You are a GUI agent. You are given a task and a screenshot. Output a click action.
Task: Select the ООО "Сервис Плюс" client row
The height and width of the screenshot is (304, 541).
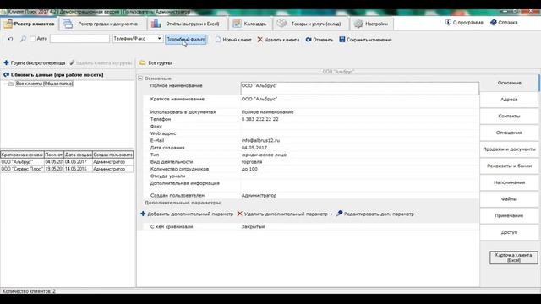pos(67,169)
